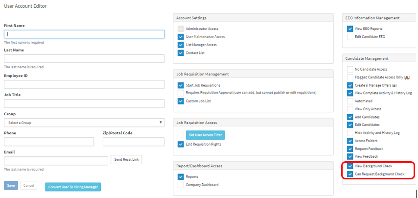Uncheck View Background Check option

point(350,166)
